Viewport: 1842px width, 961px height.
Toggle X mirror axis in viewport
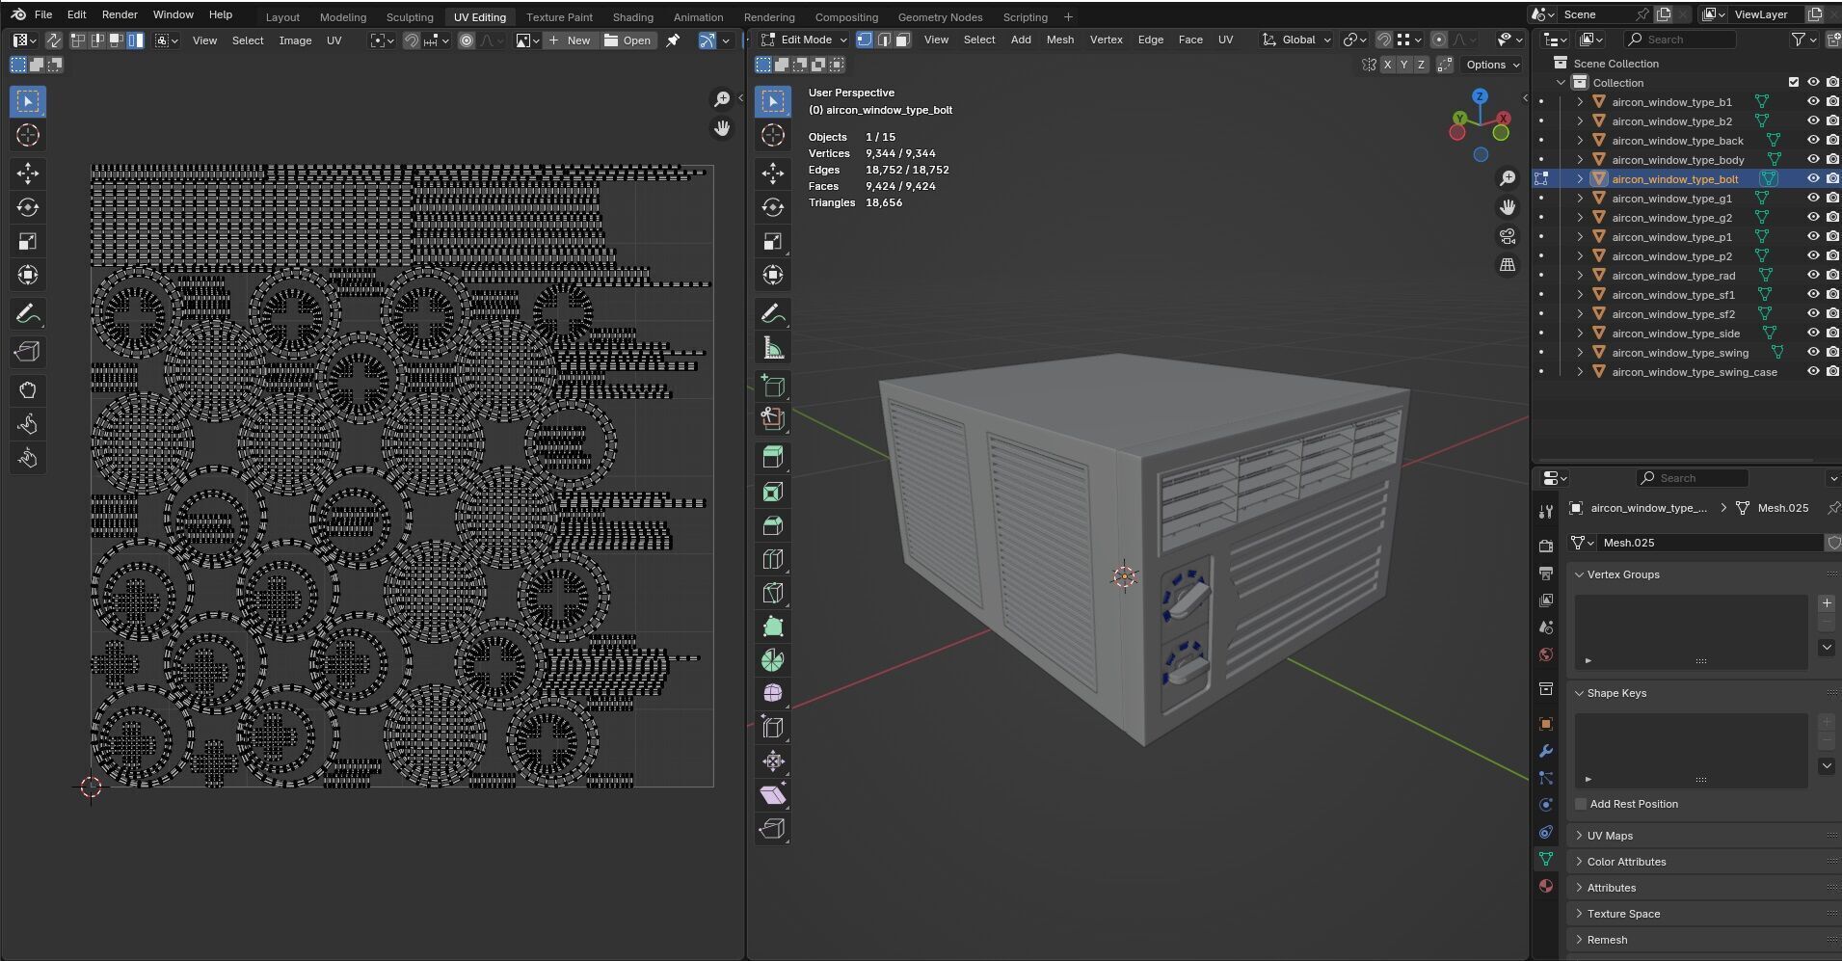pos(1387,65)
